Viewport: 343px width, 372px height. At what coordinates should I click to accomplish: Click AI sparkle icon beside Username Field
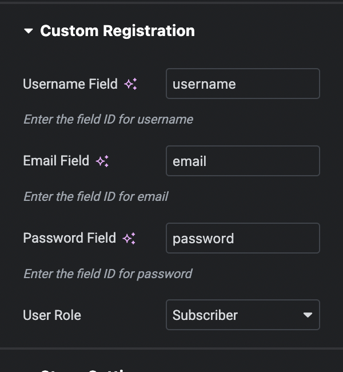130,84
